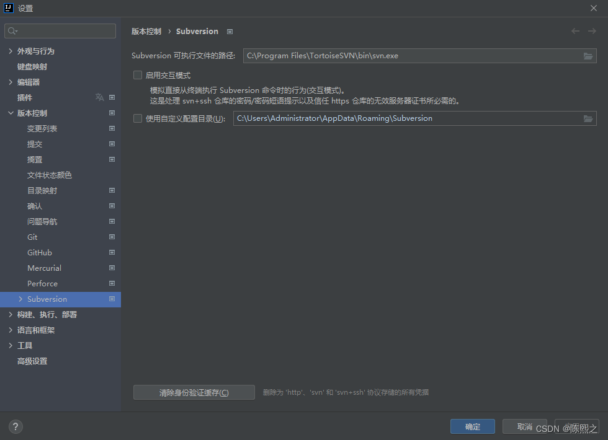Open the folder browser for the svn.exe path
This screenshot has width=608, height=440.
[588, 56]
